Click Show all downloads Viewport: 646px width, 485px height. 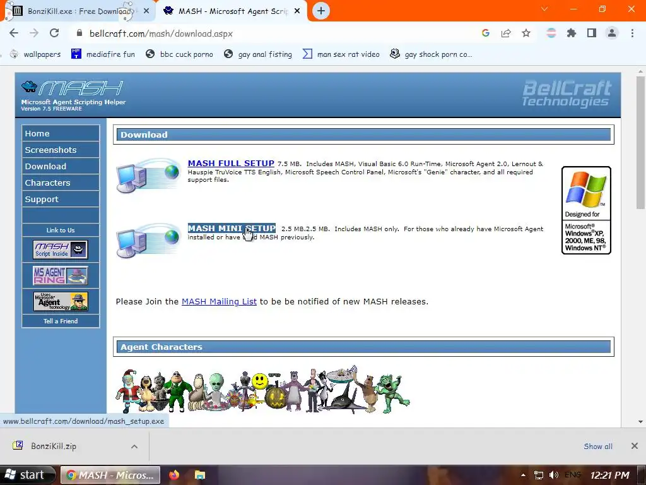tap(598, 446)
